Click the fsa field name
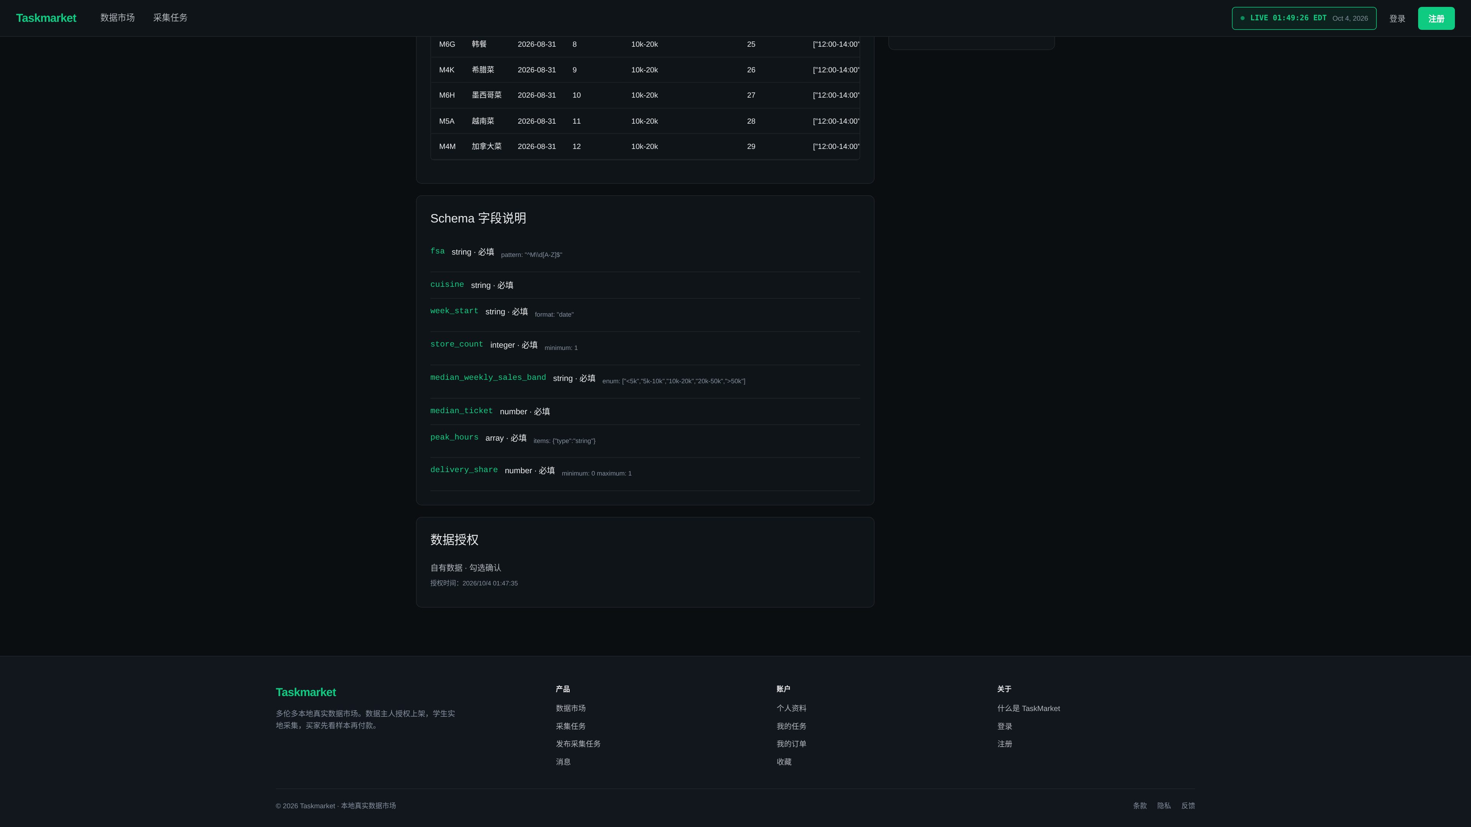 click(437, 251)
